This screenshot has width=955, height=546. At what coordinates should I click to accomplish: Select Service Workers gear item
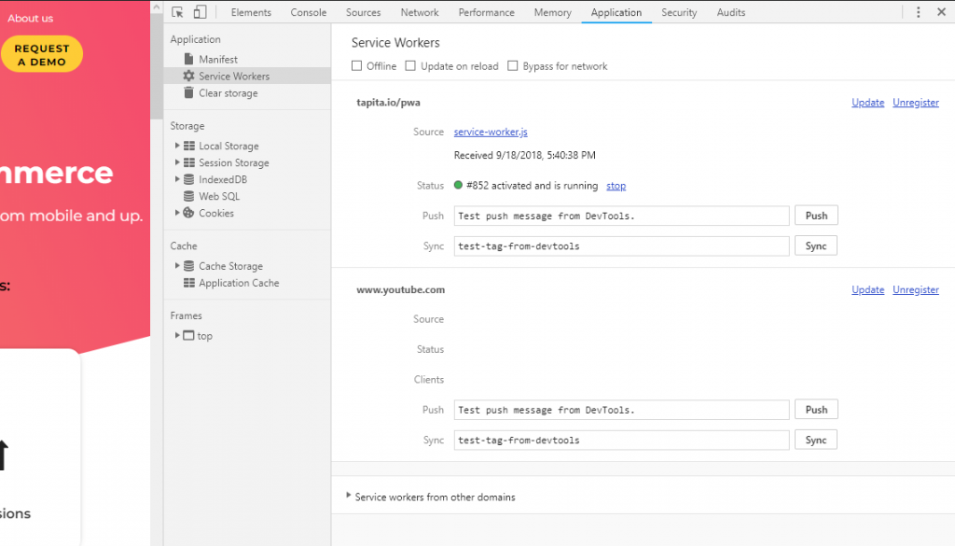click(233, 77)
